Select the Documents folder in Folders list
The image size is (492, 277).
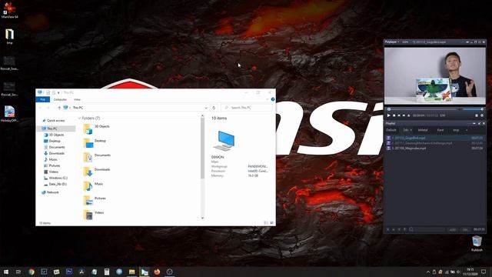(98, 157)
